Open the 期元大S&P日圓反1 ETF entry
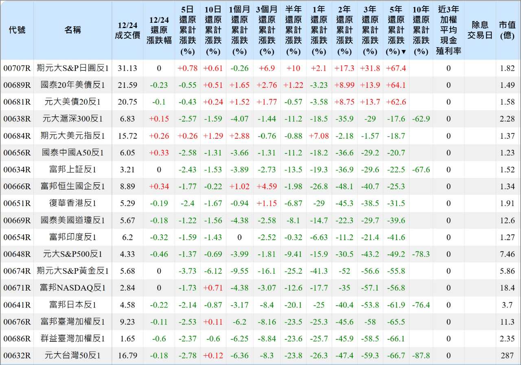Viewport: 521px width, 365px height. (x=72, y=68)
